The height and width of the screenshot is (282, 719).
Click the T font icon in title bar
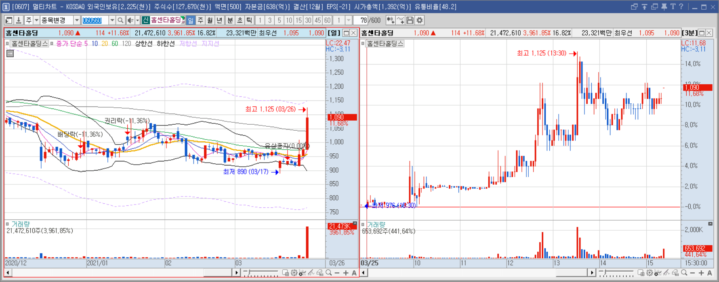coord(673,7)
